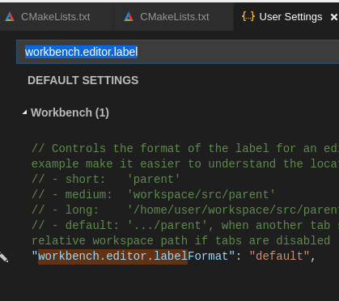The image size is (339, 301).
Task: Click the CMake icon on the first CMakeLists.txt tab
Action: [10, 17]
